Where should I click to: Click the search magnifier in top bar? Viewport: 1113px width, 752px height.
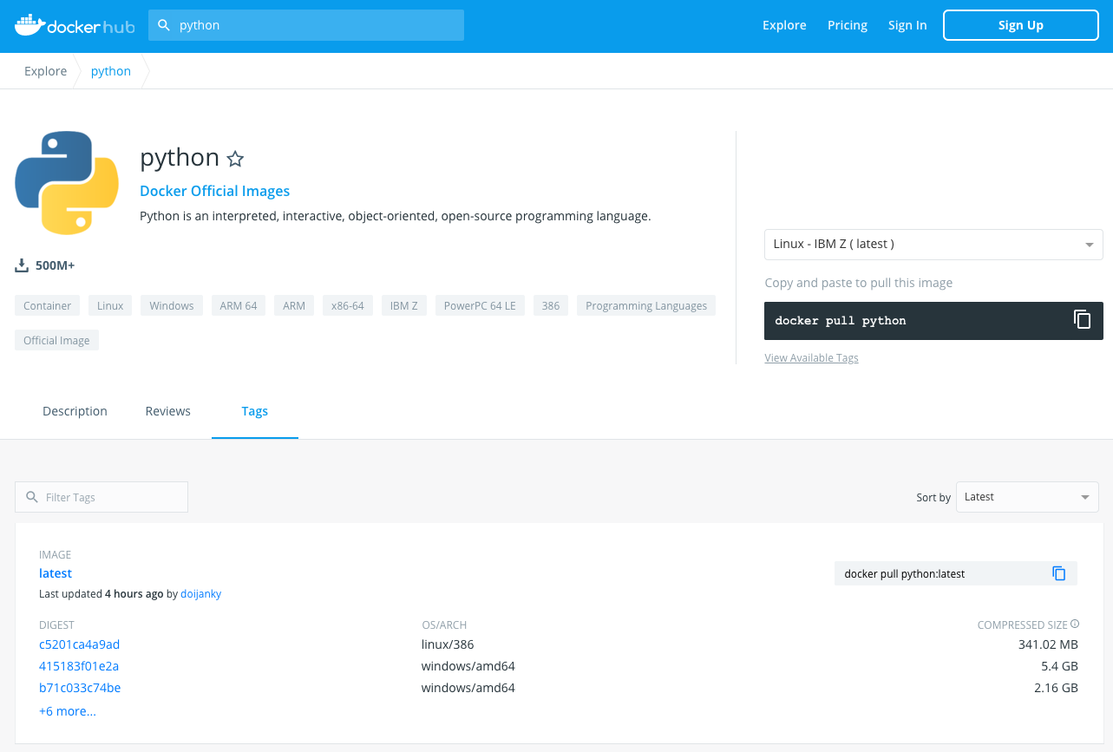(x=164, y=25)
